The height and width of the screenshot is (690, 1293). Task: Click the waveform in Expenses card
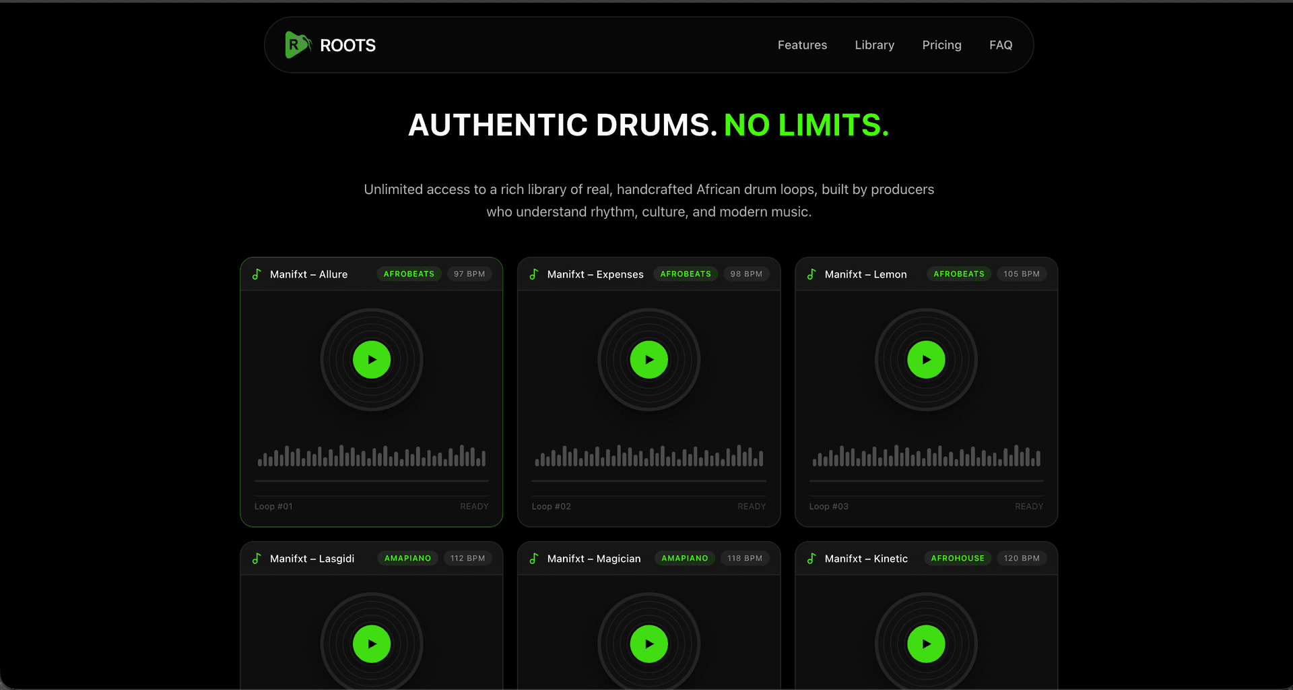(x=649, y=456)
